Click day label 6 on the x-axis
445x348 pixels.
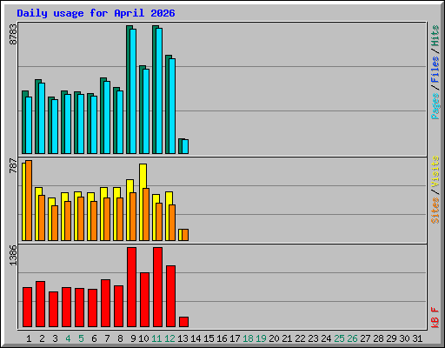[x=94, y=338]
